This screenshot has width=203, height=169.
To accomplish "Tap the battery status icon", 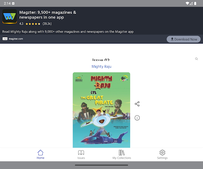I will click(x=195, y=4).
